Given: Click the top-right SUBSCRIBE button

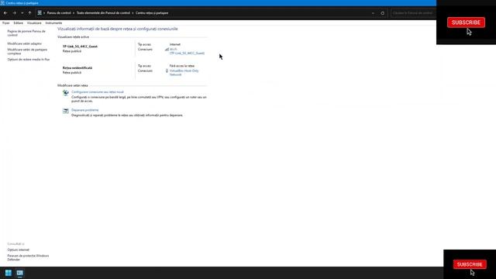Looking at the screenshot, I should point(466,22).
